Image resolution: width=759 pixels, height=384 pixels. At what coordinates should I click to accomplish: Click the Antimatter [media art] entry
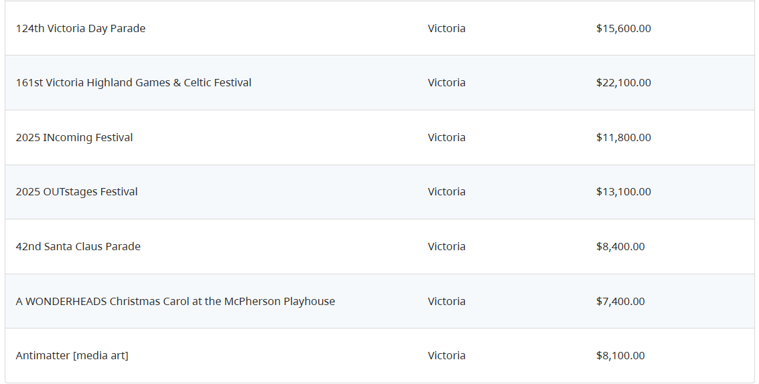(72, 355)
